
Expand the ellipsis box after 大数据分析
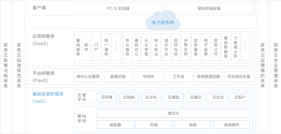pos(246,47)
